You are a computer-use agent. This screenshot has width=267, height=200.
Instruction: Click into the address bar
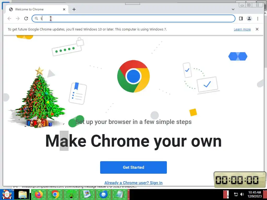[x=133, y=18]
